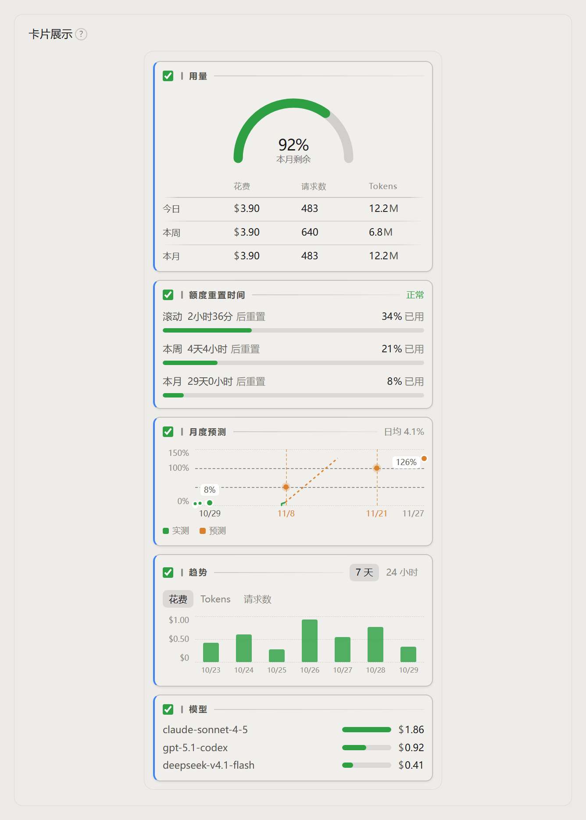
Task: Click the 本周 21% progress bar
Action: point(293,363)
